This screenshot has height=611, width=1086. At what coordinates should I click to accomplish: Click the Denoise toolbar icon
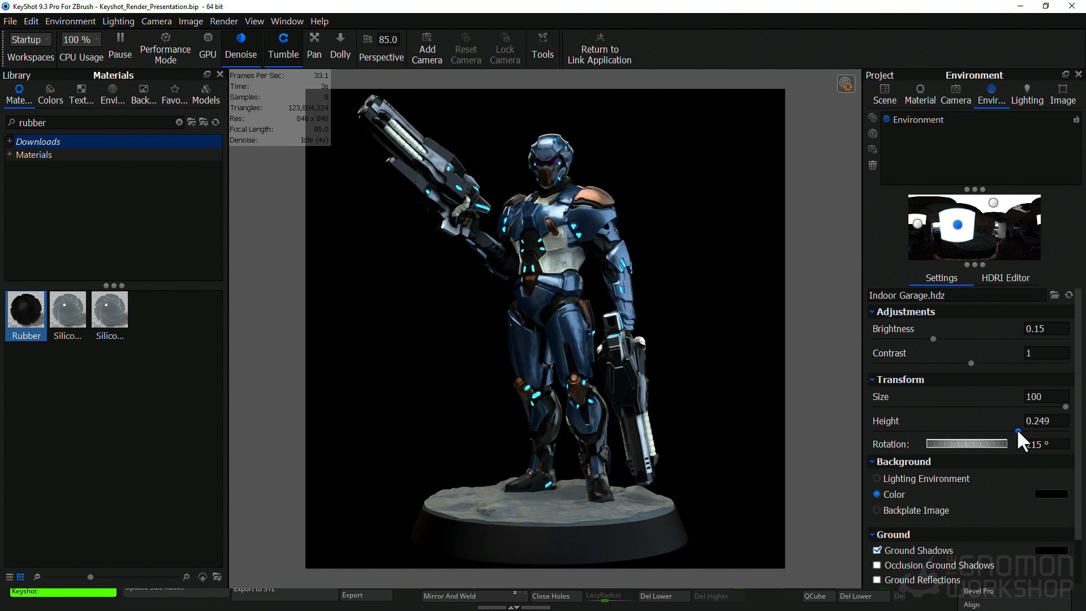(x=240, y=45)
